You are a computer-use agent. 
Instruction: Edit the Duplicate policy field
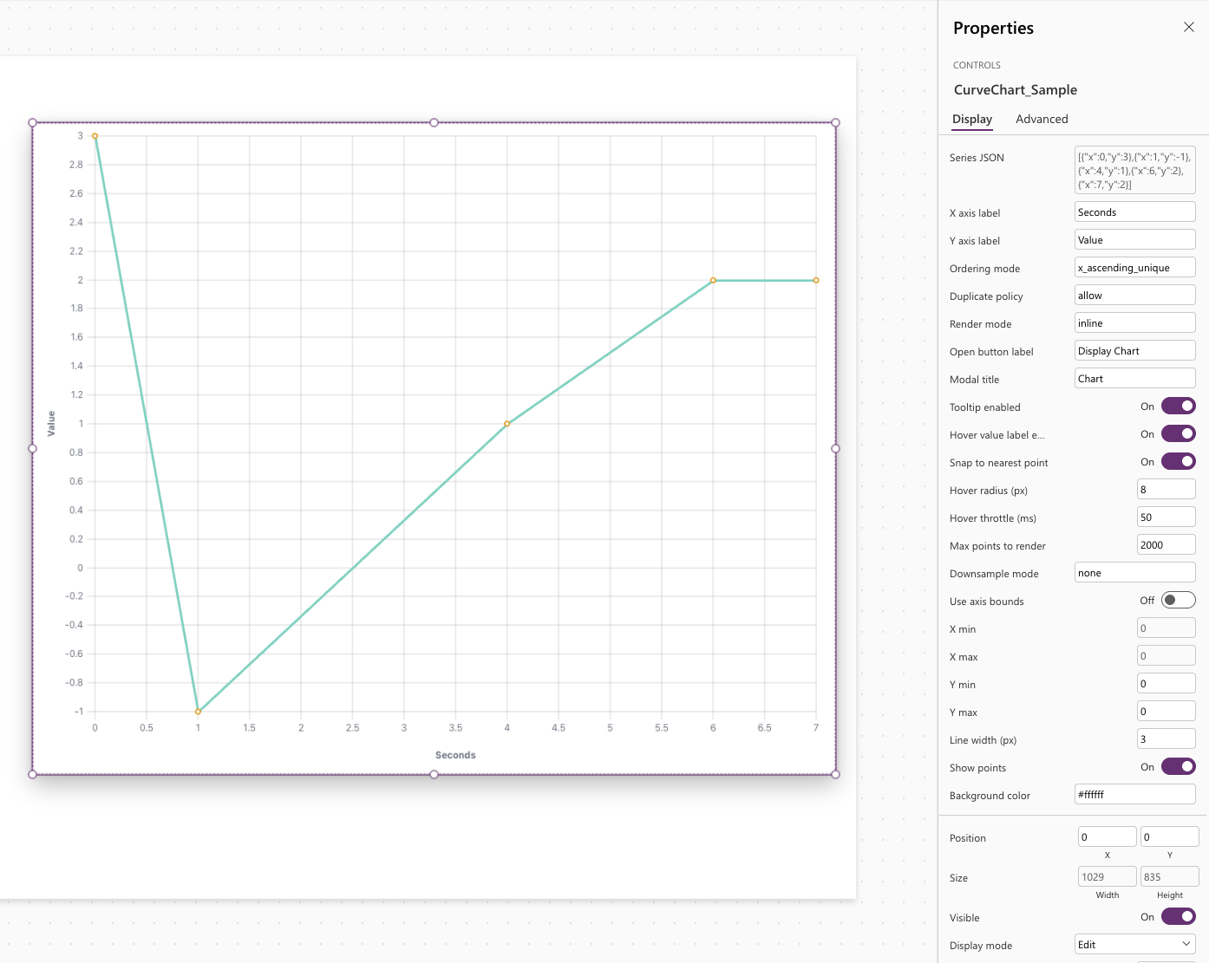click(1134, 295)
